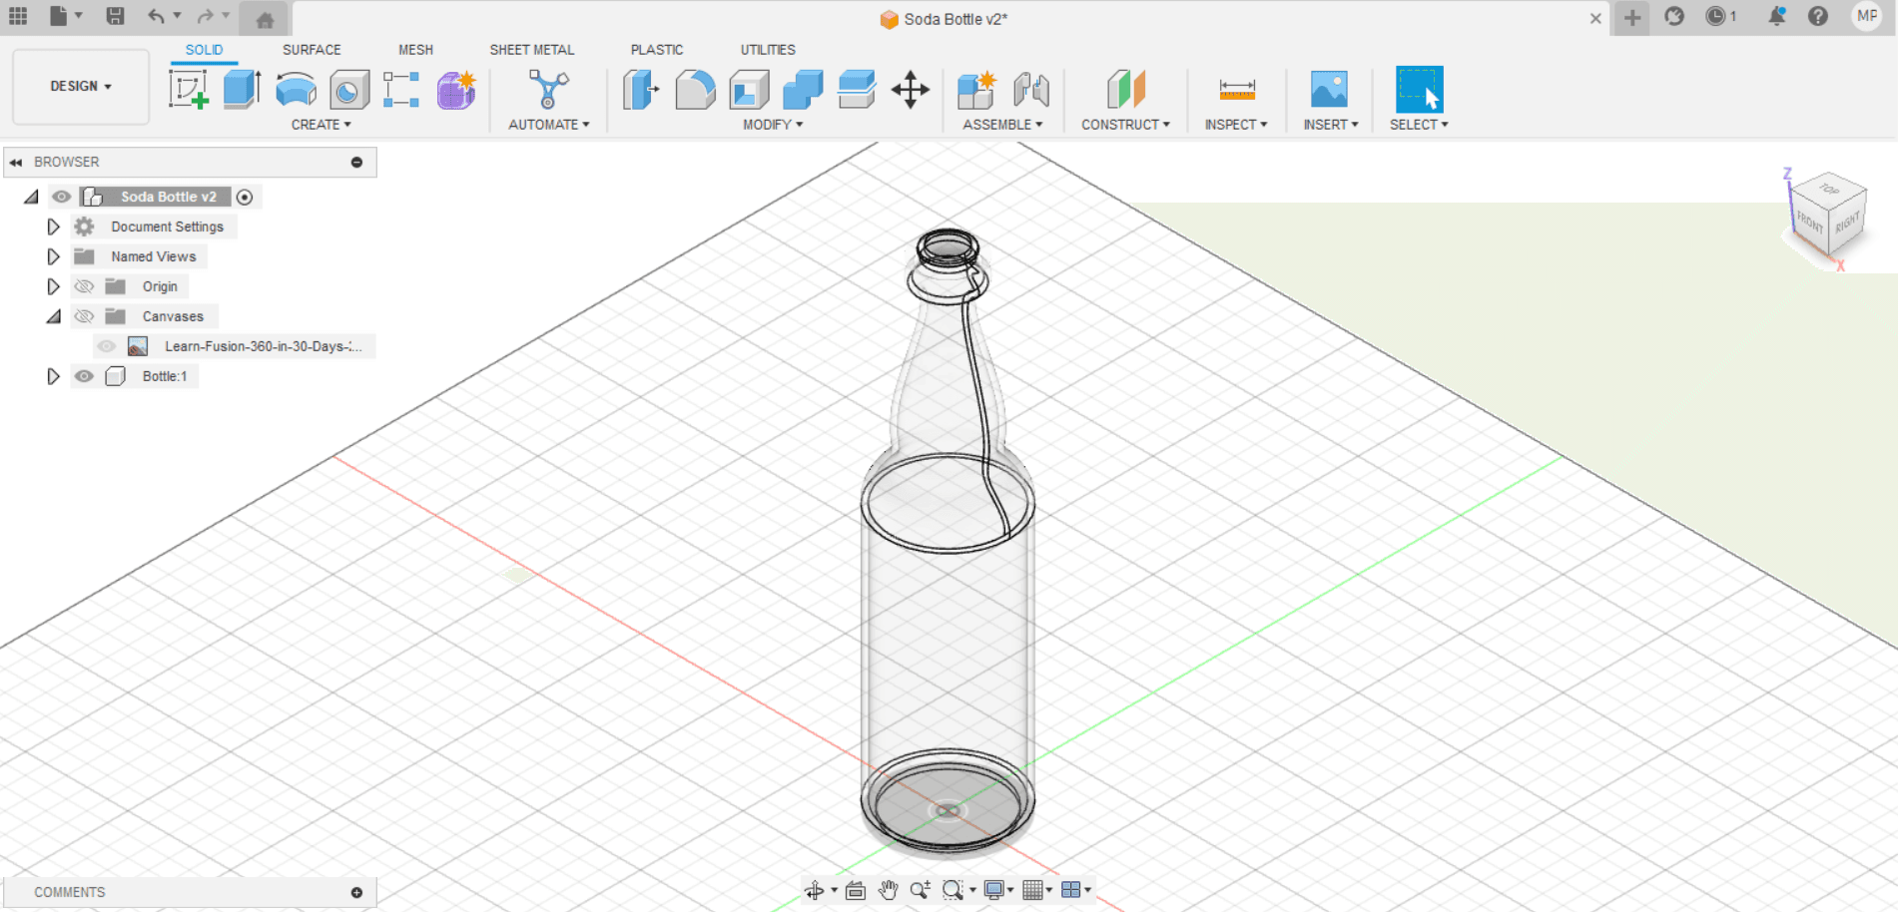This screenshot has width=1898, height=912.
Task: Switch to the PLASTIC tab
Action: point(657,50)
